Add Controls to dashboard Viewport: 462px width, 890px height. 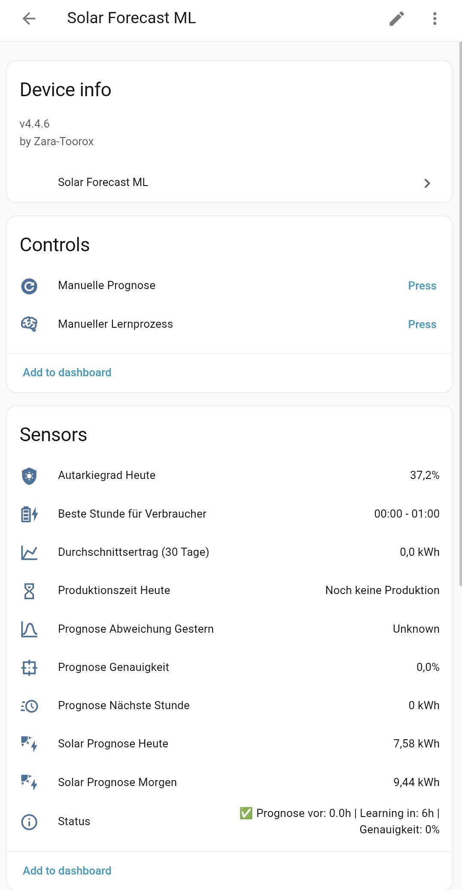coord(67,372)
